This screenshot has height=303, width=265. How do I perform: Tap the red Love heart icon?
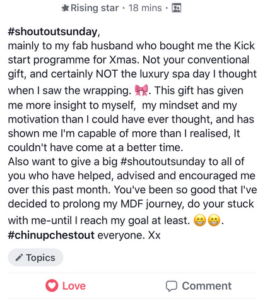pyautogui.click(x=52, y=285)
